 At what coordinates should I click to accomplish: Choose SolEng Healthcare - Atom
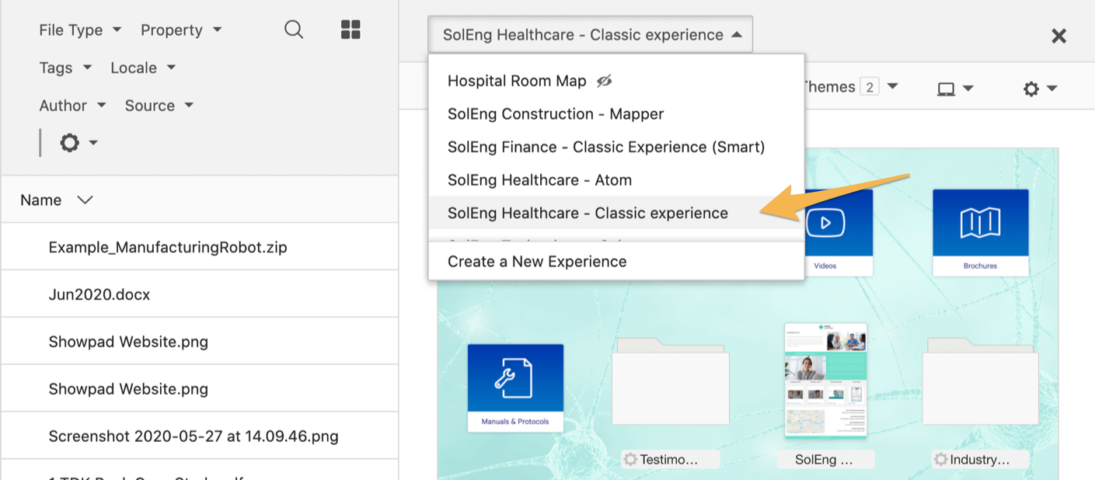point(616,180)
